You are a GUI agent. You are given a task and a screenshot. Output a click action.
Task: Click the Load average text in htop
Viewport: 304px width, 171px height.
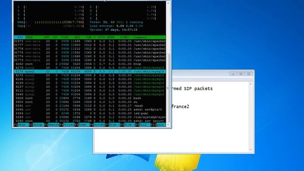point(116,26)
